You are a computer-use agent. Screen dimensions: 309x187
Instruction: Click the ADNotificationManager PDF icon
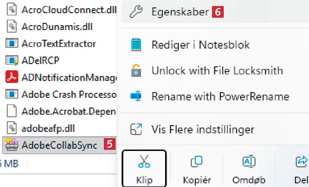(12, 77)
